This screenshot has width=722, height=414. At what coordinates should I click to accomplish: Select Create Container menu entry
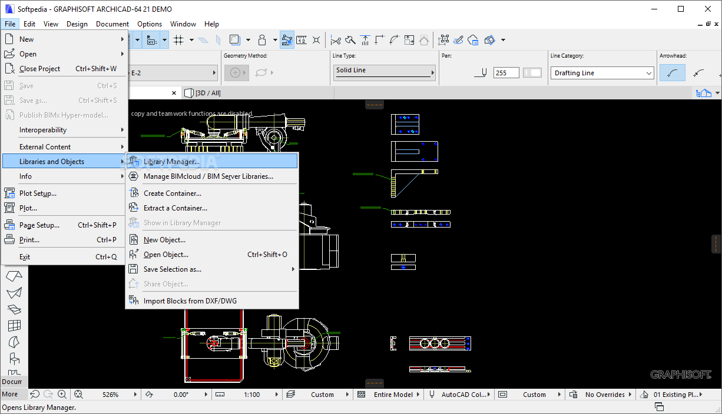pyautogui.click(x=212, y=193)
